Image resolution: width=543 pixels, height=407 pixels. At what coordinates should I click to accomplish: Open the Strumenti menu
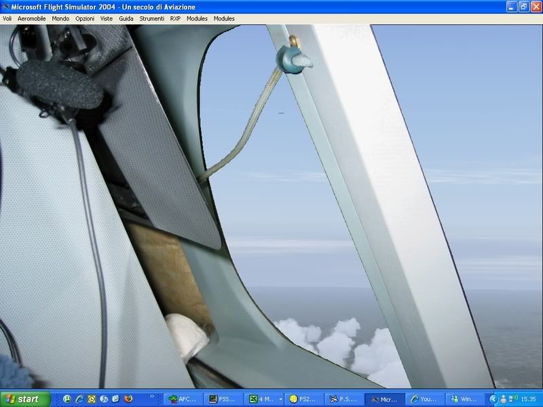[x=151, y=19]
